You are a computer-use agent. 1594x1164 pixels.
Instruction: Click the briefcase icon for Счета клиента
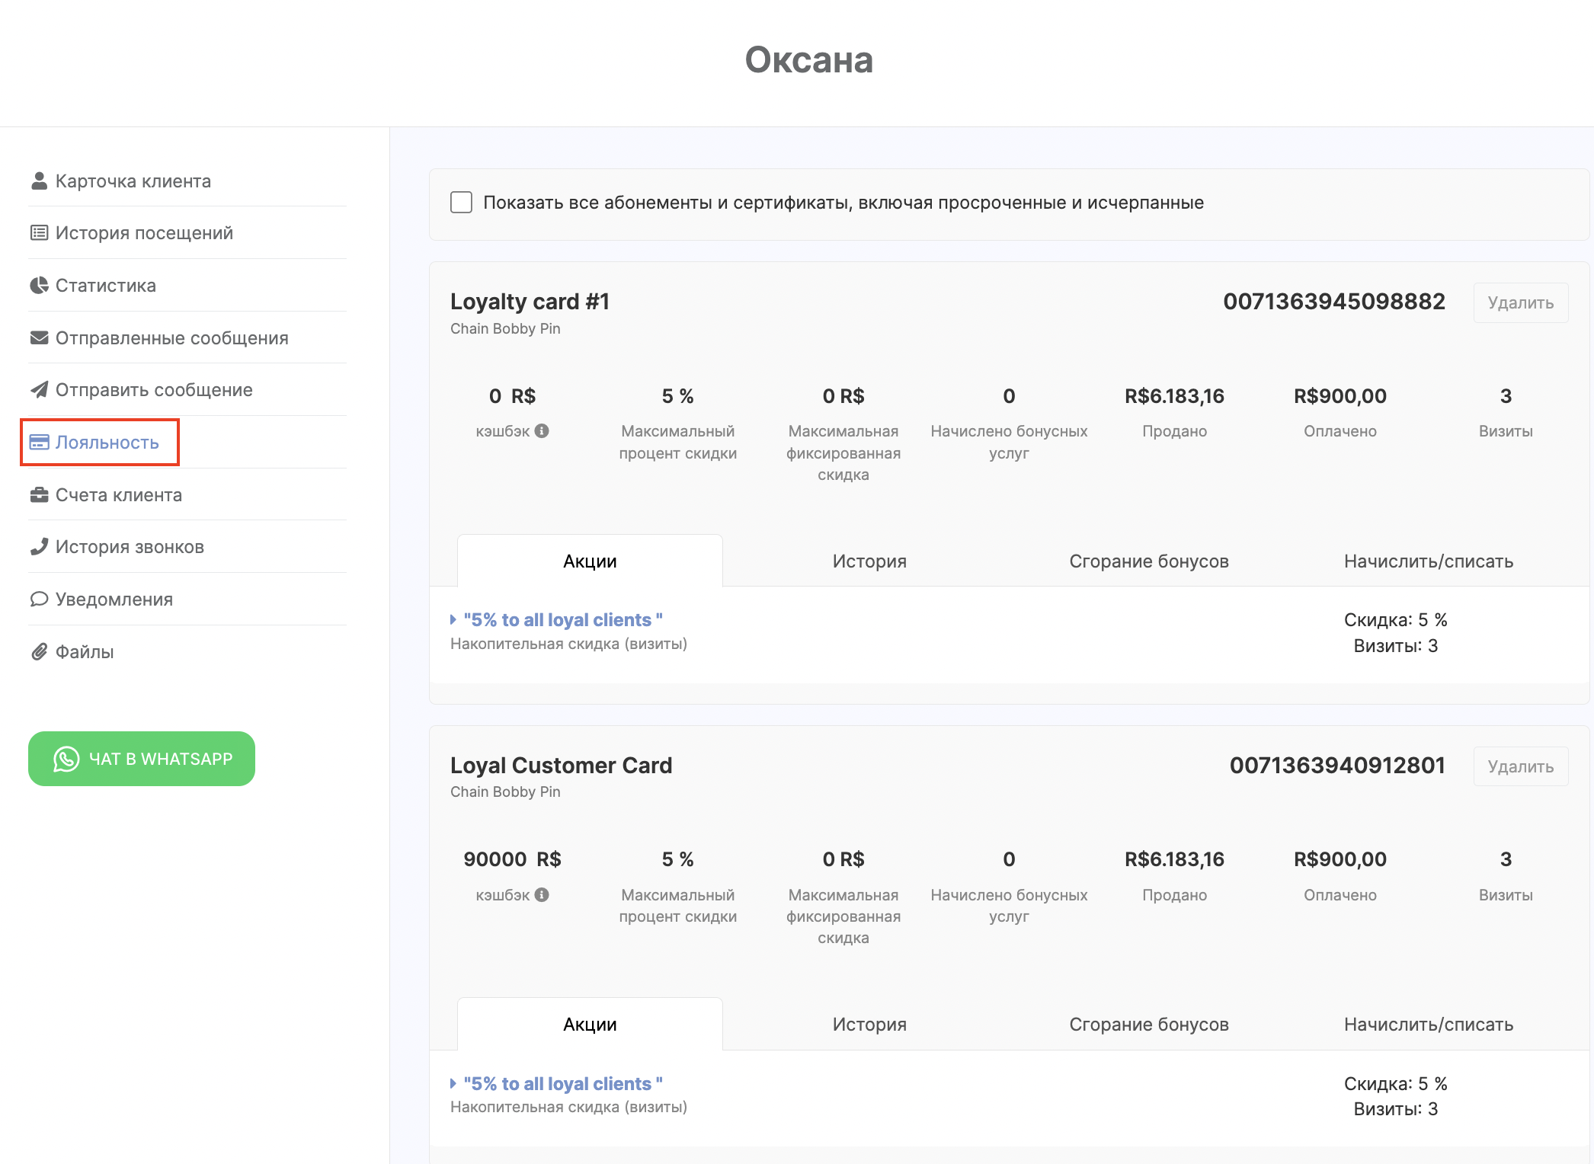(39, 495)
